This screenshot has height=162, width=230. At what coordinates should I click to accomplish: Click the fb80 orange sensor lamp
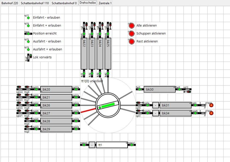pyautogui.click(x=211, y=105)
